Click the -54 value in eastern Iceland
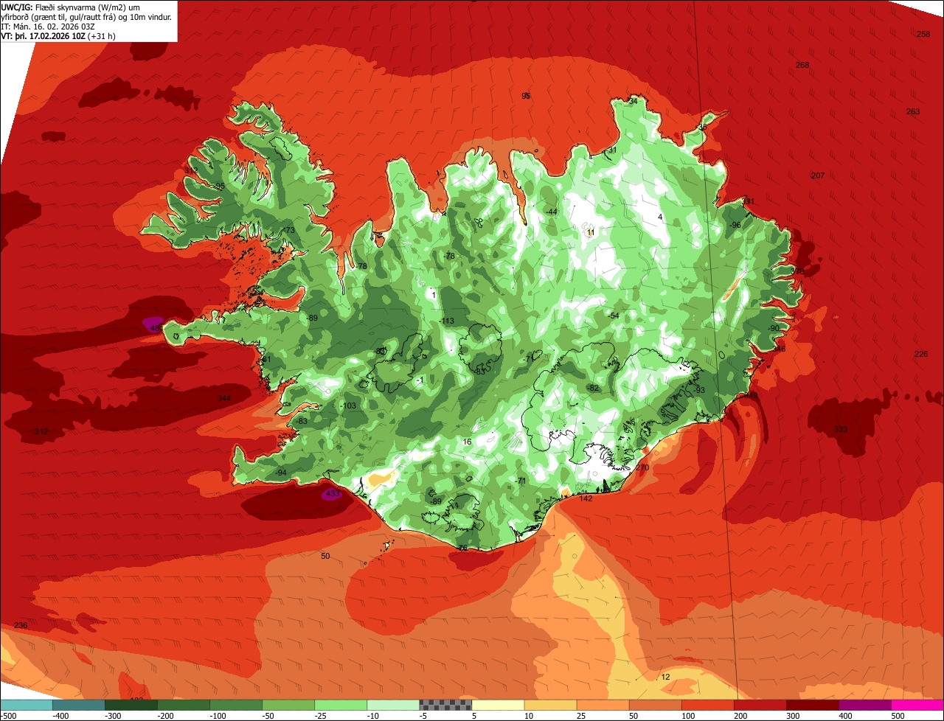 click(613, 316)
